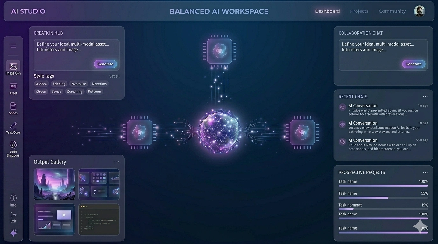
Task: Open the Asset sidebar icon
Action: click(13, 86)
